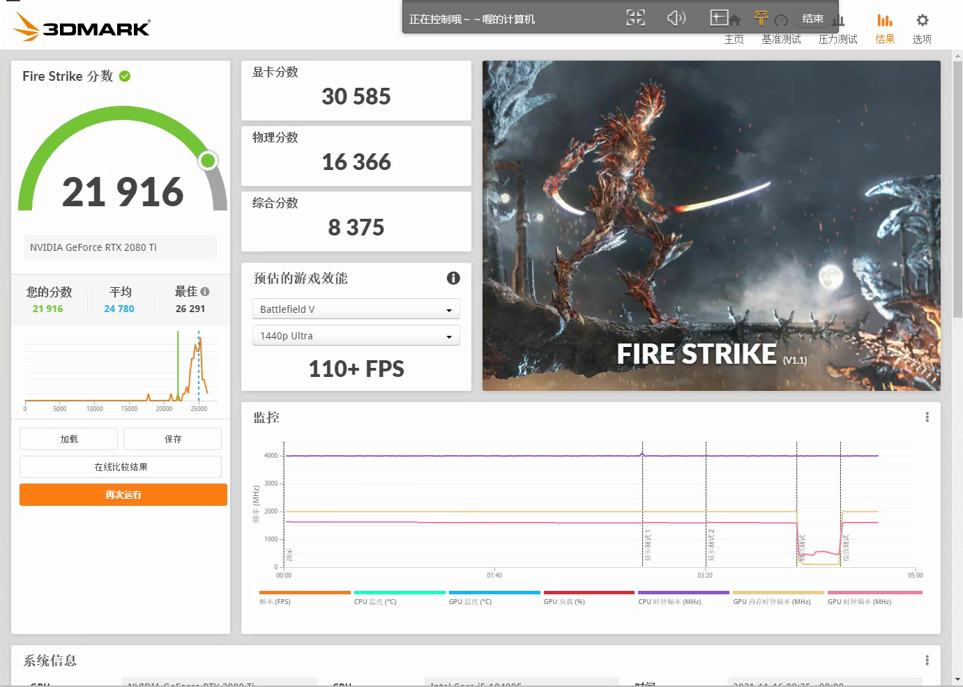Click the fullscreen icon in remote control bar
This screenshot has height=687, width=963.
click(x=635, y=18)
